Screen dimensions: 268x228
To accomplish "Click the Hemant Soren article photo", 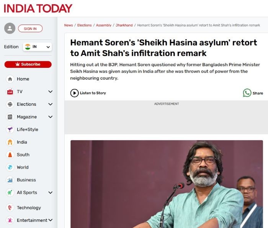I will 167,184.
